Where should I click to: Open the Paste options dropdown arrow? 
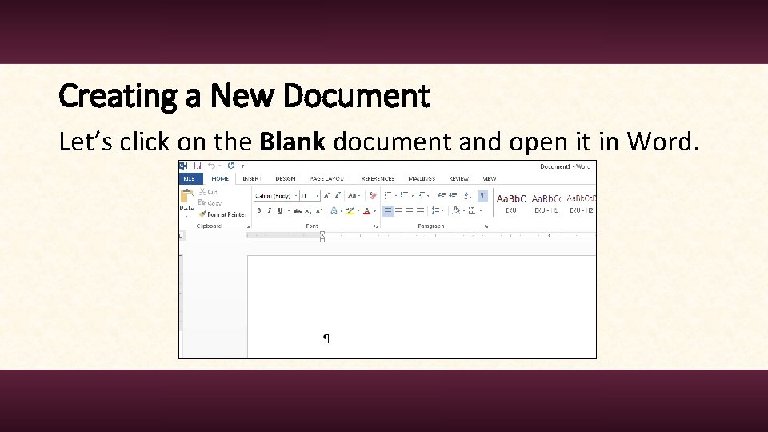coord(186,216)
